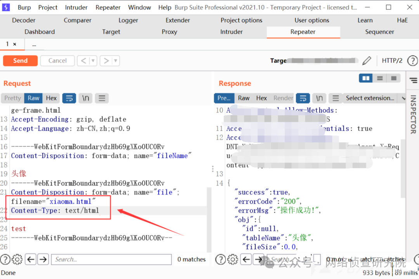The width and height of the screenshot is (419, 279).
Task: Set top-bottom stacked layout
Action: pyautogui.click(x=380, y=78)
